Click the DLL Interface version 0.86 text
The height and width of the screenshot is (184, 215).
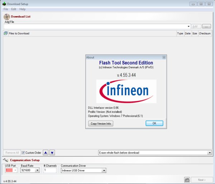pyautogui.click(x=104, y=108)
